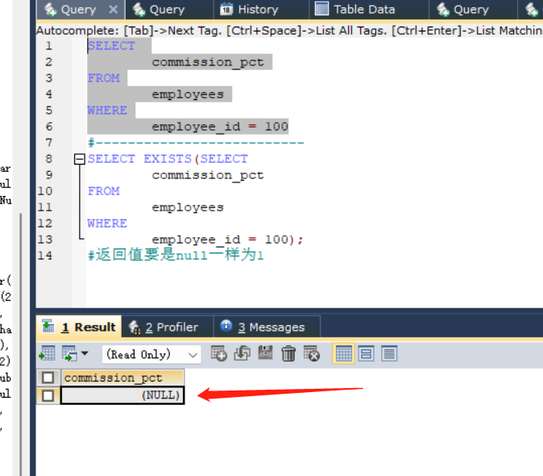
Task: Click the SELECT keyword on line 1
Action: (x=111, y=46)
